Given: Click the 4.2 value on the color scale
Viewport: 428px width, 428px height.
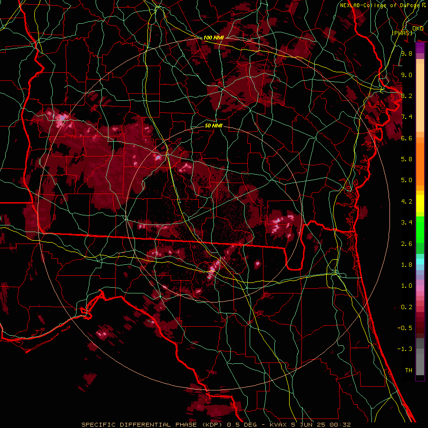Looking at the screenshot, I should (407, 202).
